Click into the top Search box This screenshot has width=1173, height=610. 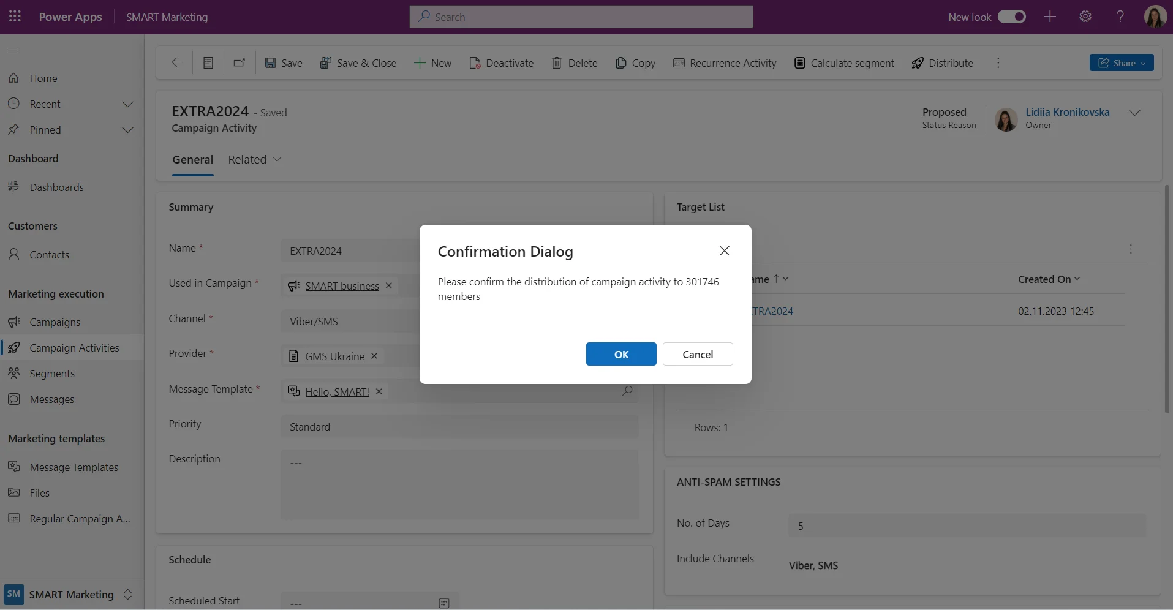coord(581,17)
